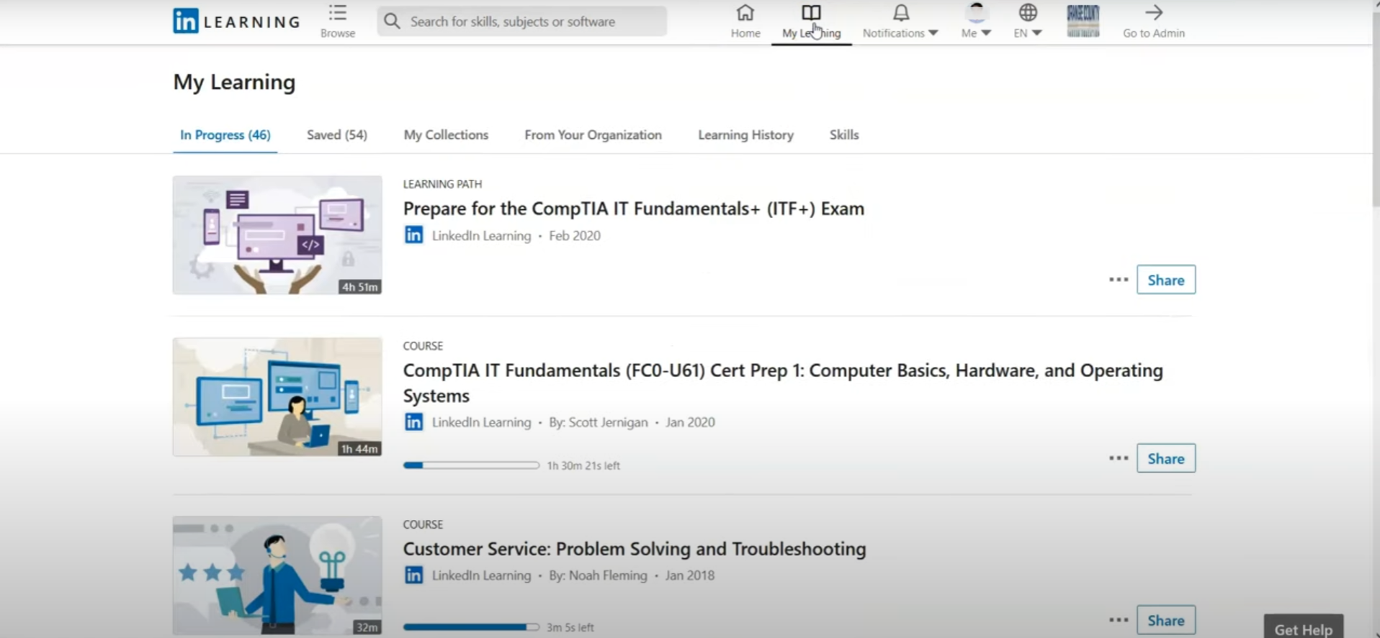This screenshot has width=1380, height=638.
Task: Go to Home via house icon
Action: coord(745,12)
